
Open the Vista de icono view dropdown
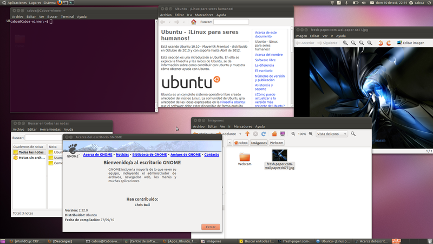332,134
